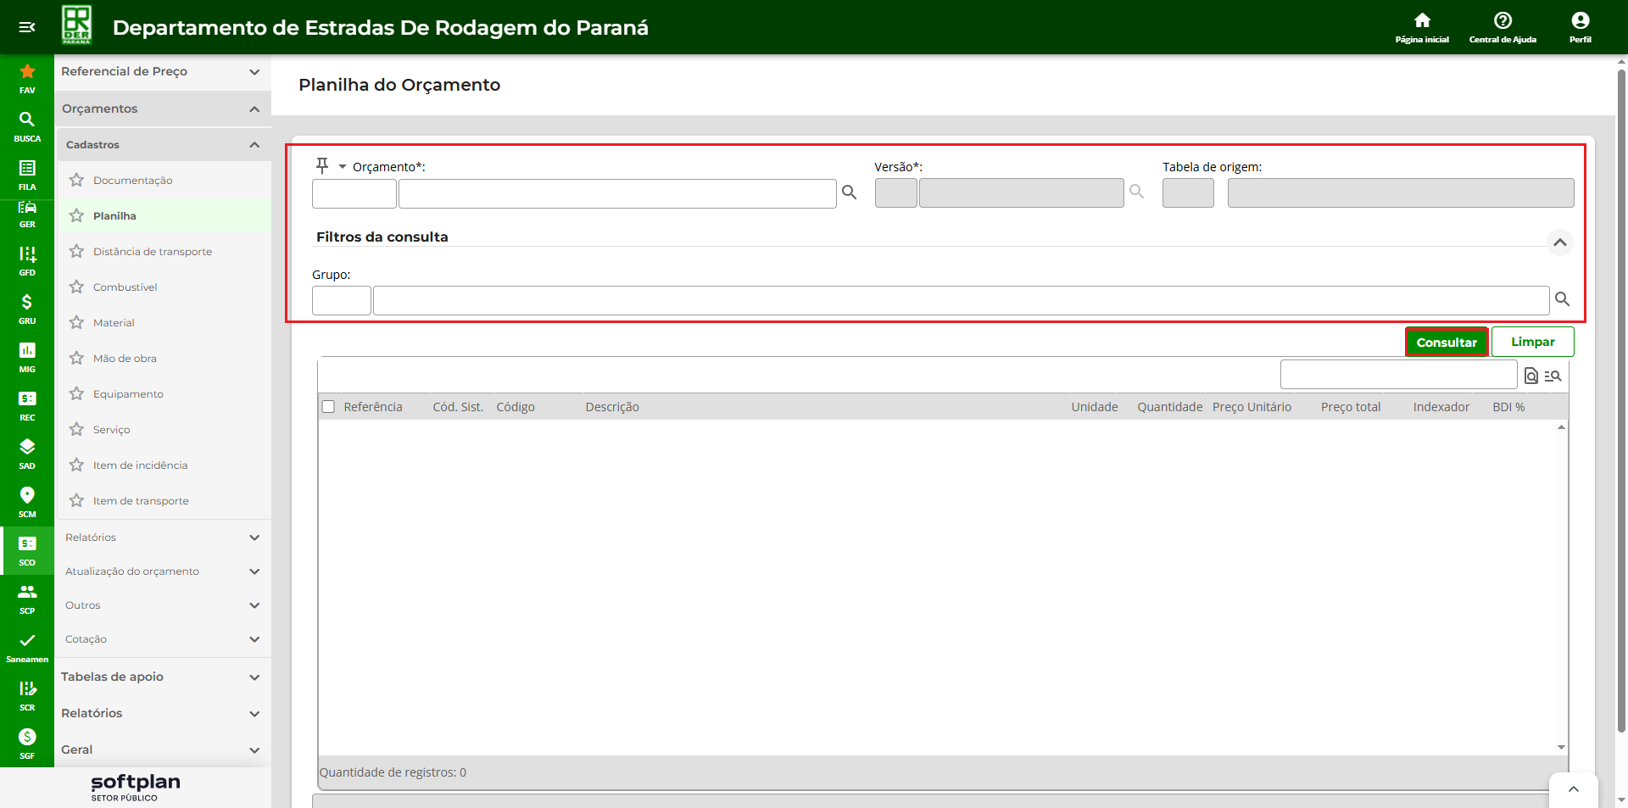Click the pin icon beside Orçamento
This screenshot has height=808, width=1628.
click(x=322, y=165)
